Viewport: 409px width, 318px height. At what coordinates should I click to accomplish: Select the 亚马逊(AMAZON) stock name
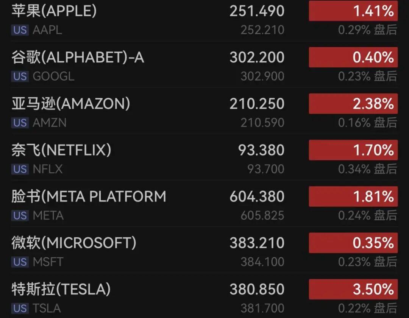pos(71,104)
